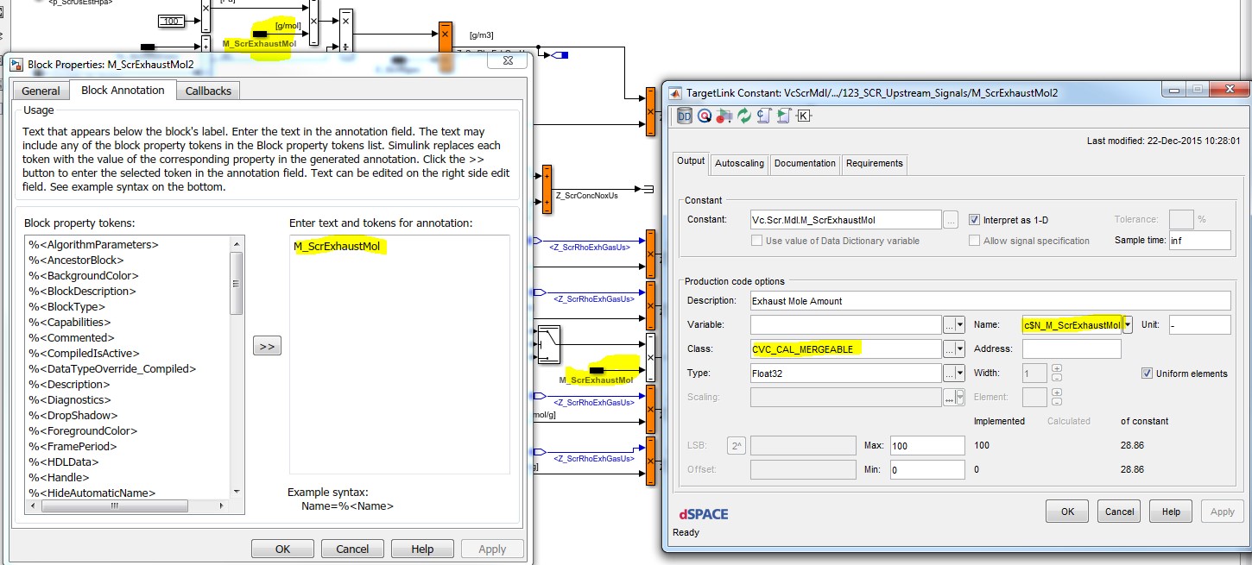Click the scroll icon marked with C

click(763, 116)
